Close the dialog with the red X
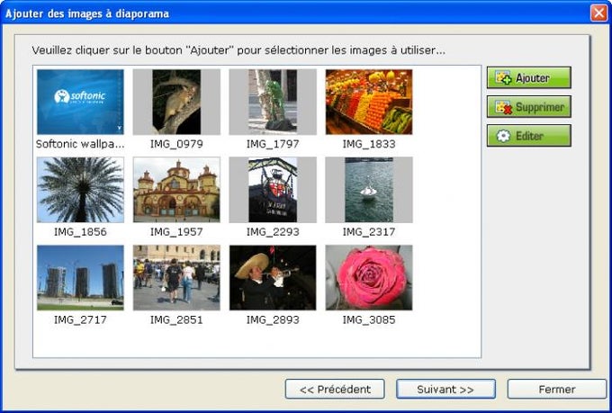612x413 pixels. [x=598, y=13]
